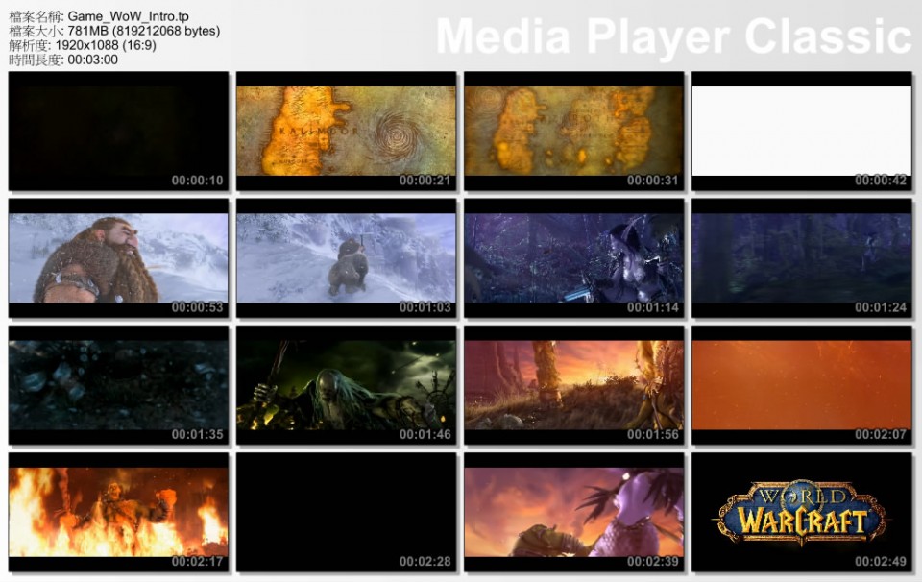
Task: Click the white frame thumbnail at 00:00:42
Action: [x=801, y=132]
